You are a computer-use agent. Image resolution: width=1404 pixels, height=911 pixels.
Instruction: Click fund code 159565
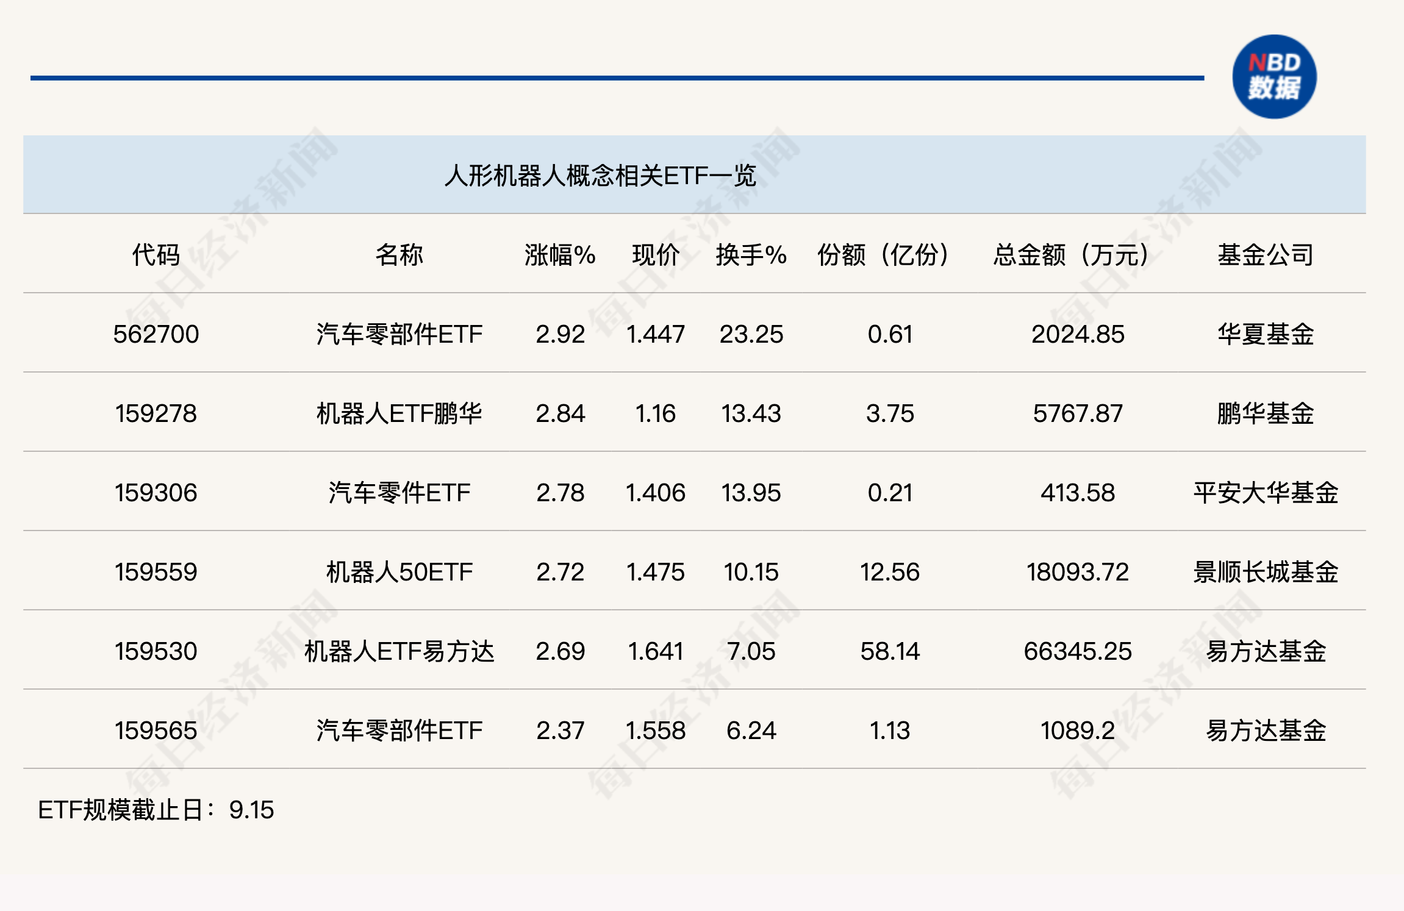156,731
